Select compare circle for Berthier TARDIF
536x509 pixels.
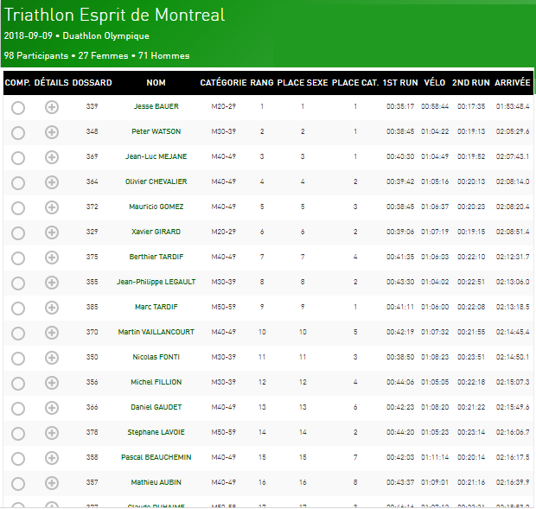18,258
